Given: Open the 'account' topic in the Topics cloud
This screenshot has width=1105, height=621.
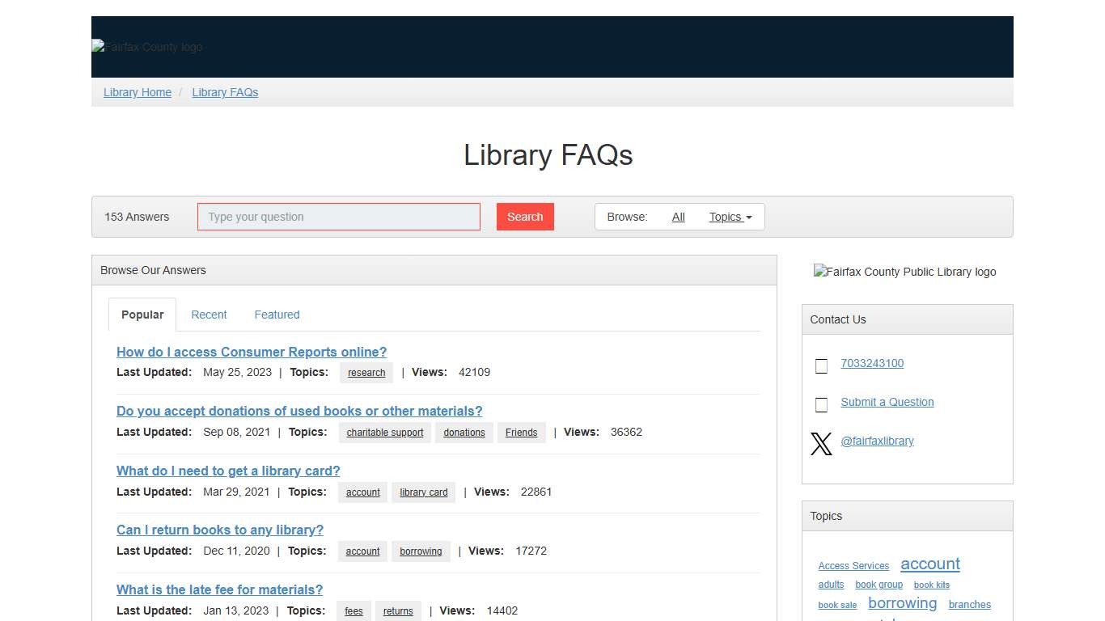Looking at the screenshot, I should (x=929, y=564).
